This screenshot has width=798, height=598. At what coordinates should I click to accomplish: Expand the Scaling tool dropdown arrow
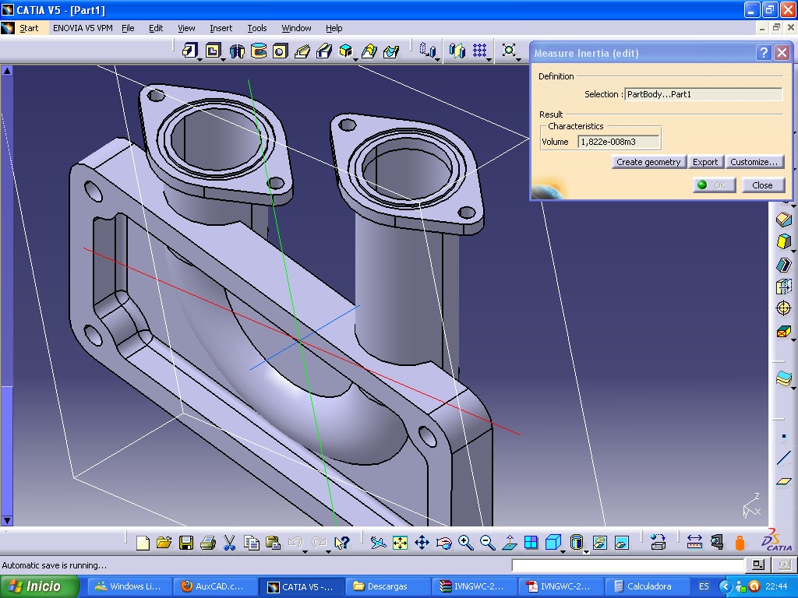click(x=518, y=59)
